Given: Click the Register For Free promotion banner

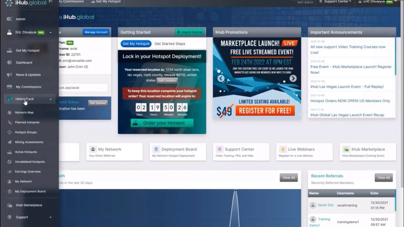Looking at the screenshot, I should [265, 111].
